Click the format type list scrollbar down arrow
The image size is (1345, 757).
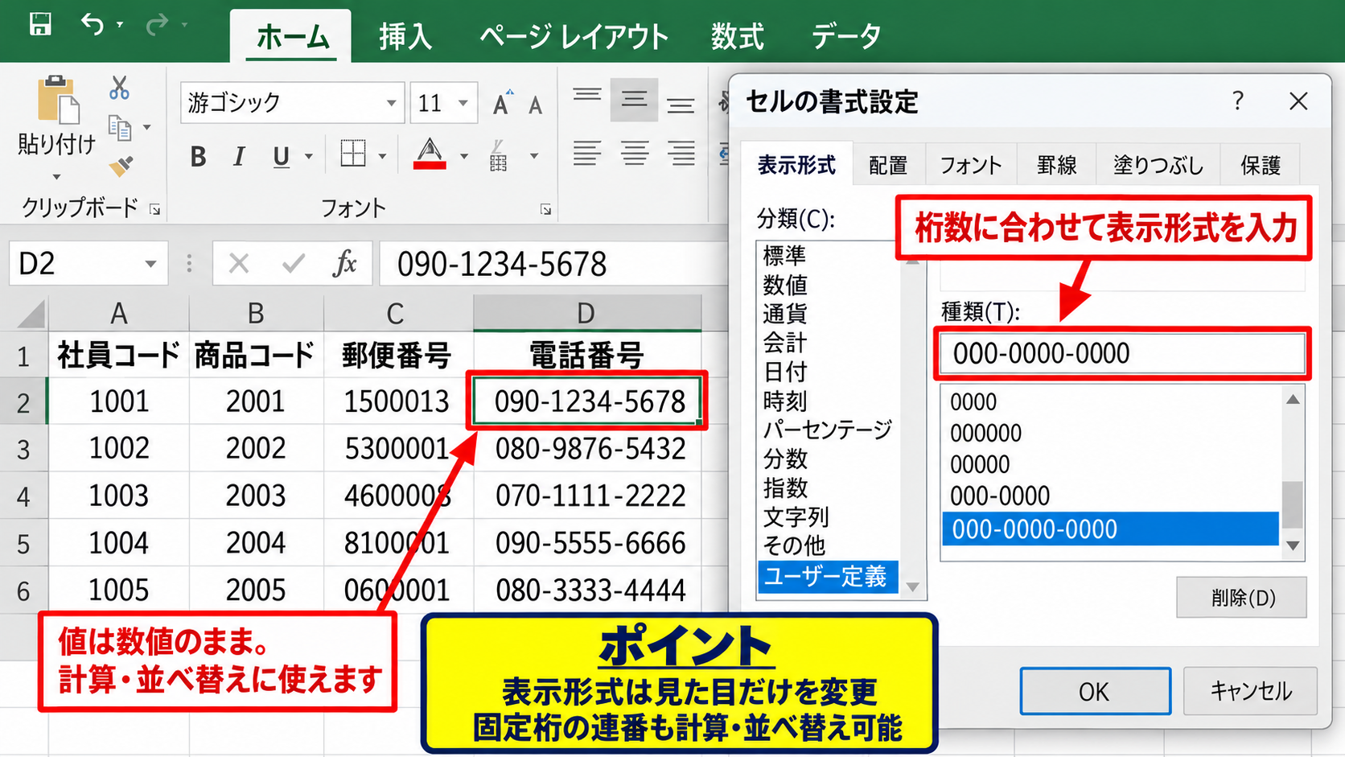[x=1293, y=545]
